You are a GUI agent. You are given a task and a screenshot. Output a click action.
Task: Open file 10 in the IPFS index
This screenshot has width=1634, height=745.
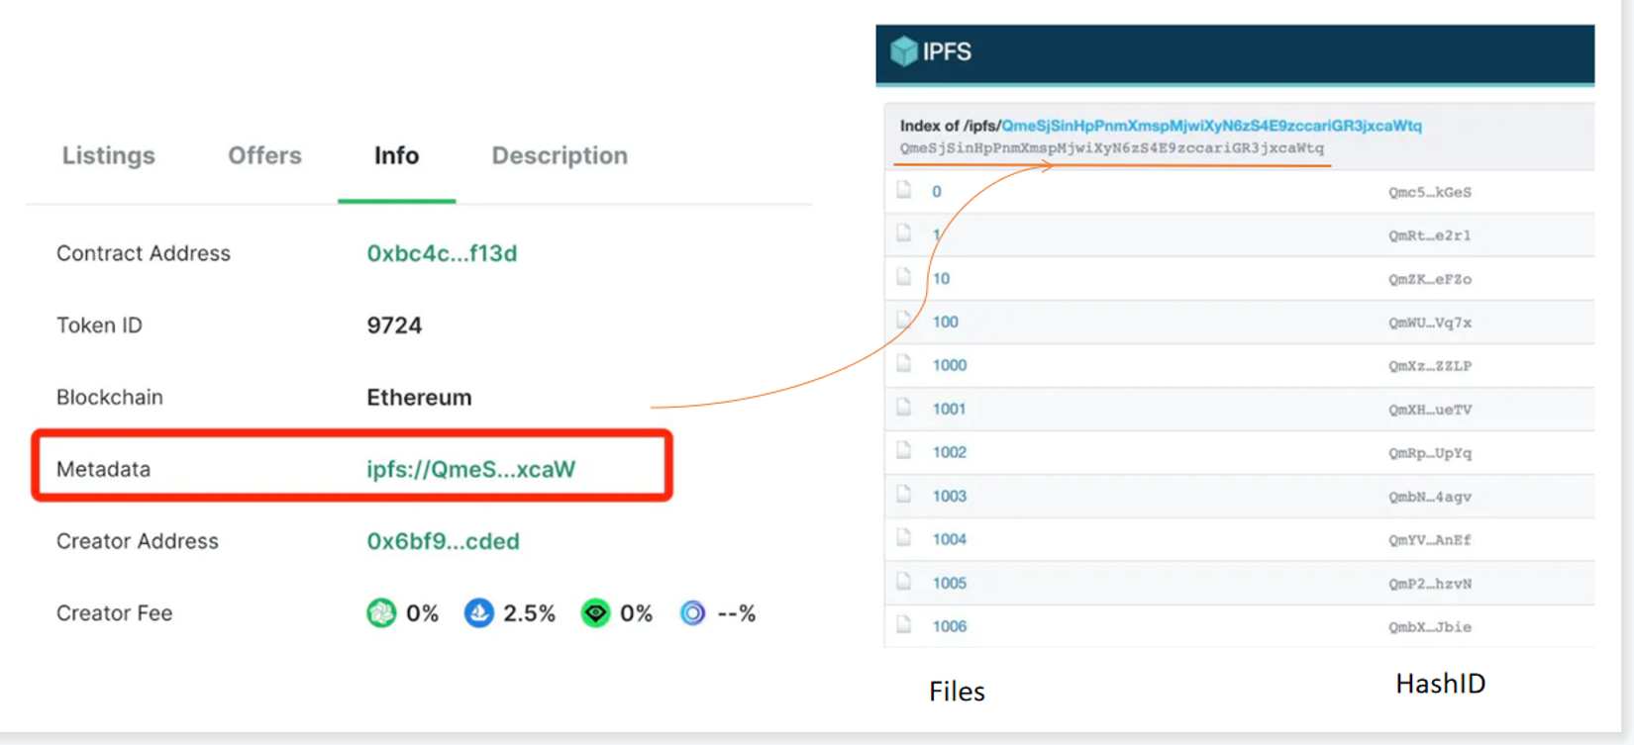(x=941, y=279)
